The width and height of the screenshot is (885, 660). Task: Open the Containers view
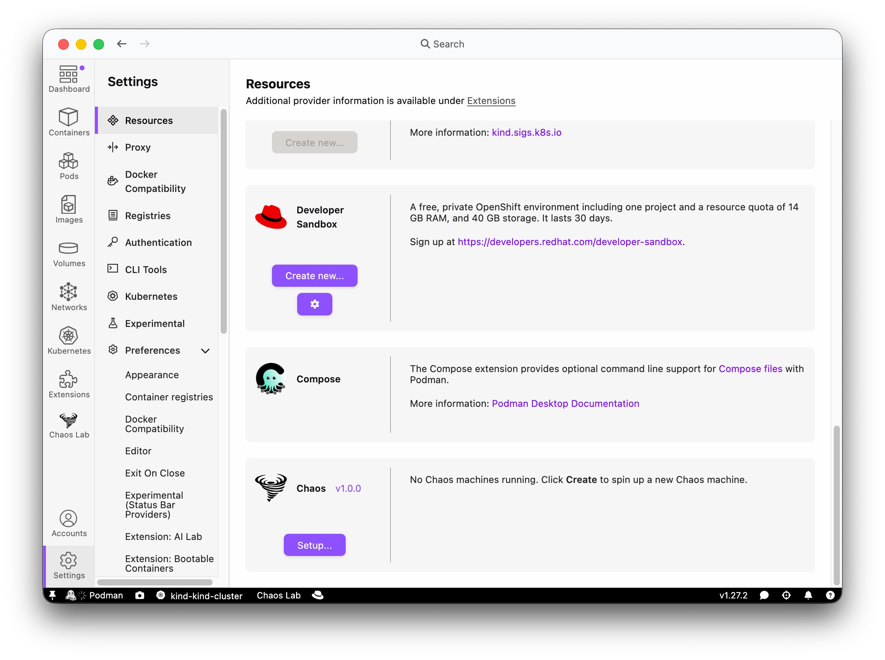point(69,122)
